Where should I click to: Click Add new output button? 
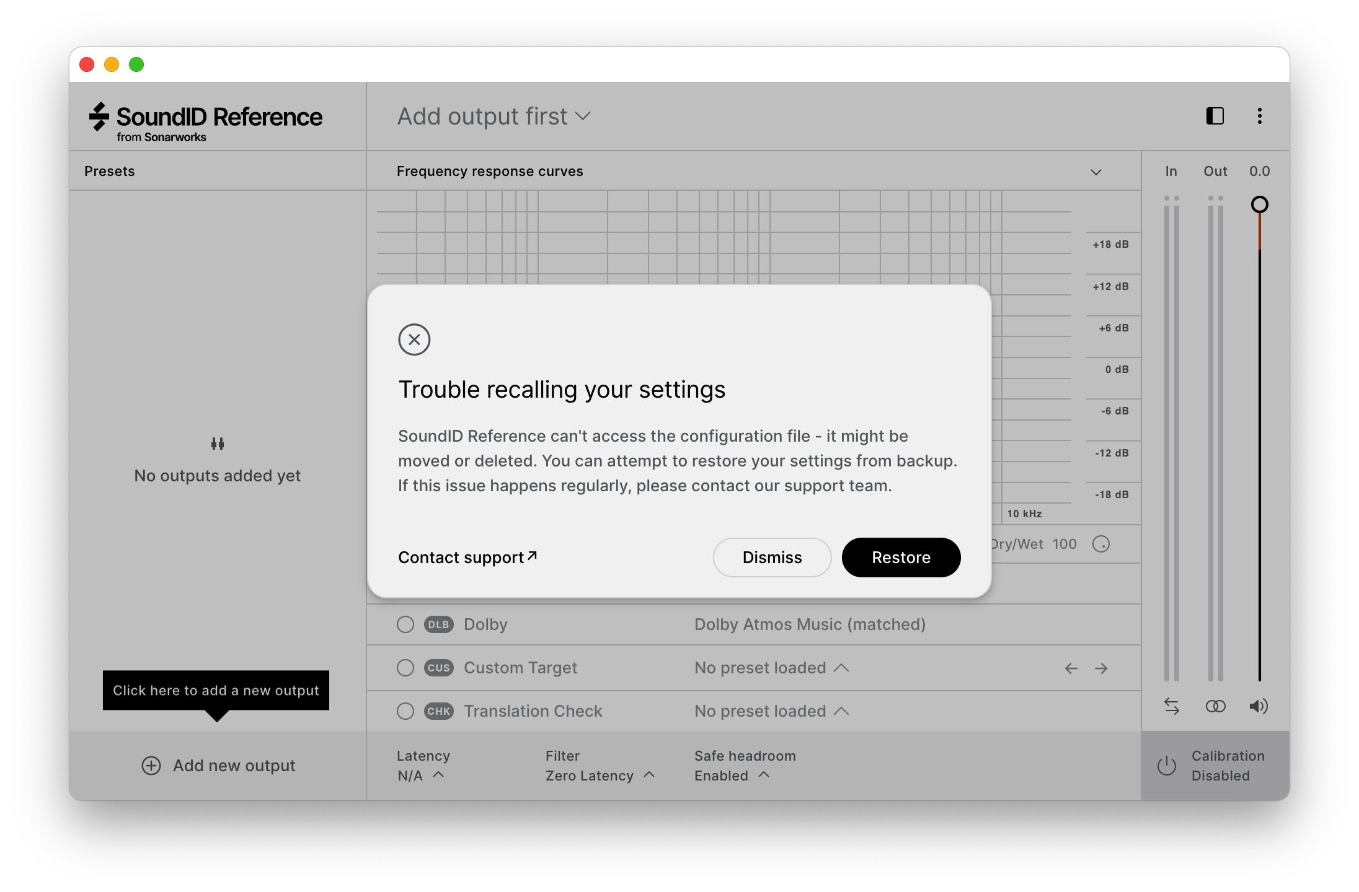pyautogui.click(x=218, y=766)
